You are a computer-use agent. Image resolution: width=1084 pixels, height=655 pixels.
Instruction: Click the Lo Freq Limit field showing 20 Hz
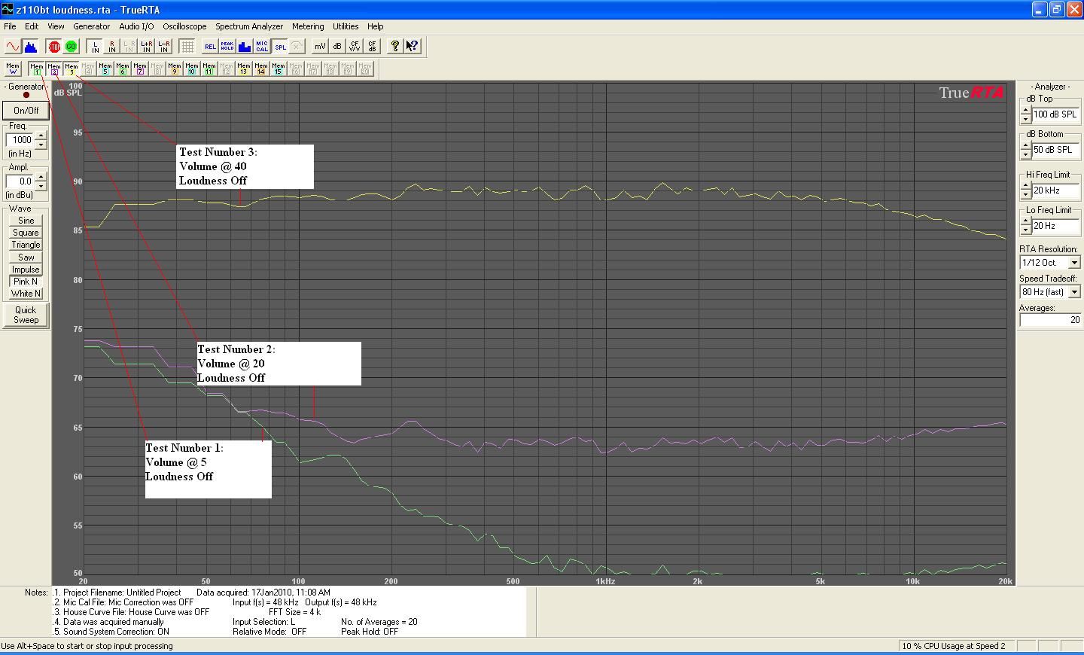coord(1057,226)
